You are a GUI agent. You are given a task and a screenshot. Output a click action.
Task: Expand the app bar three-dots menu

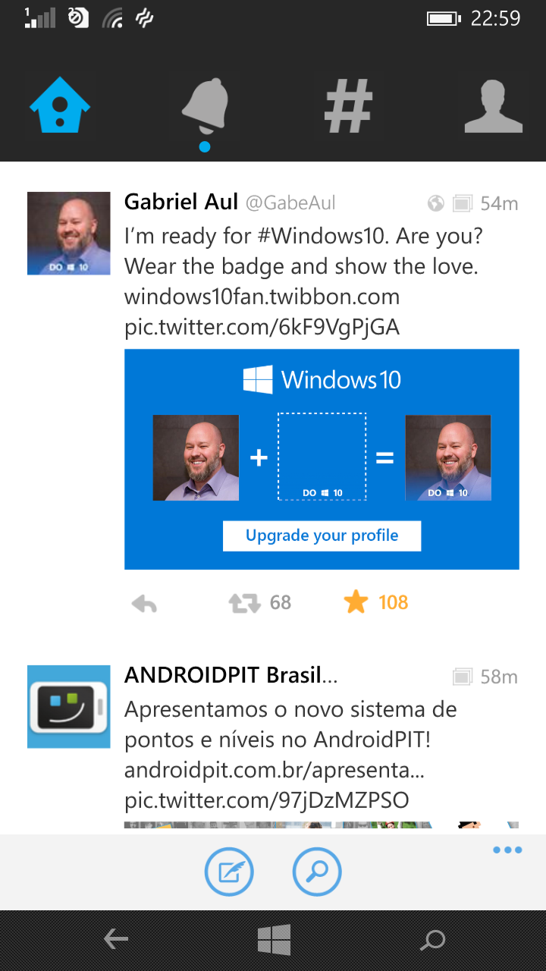coord(507,850)
